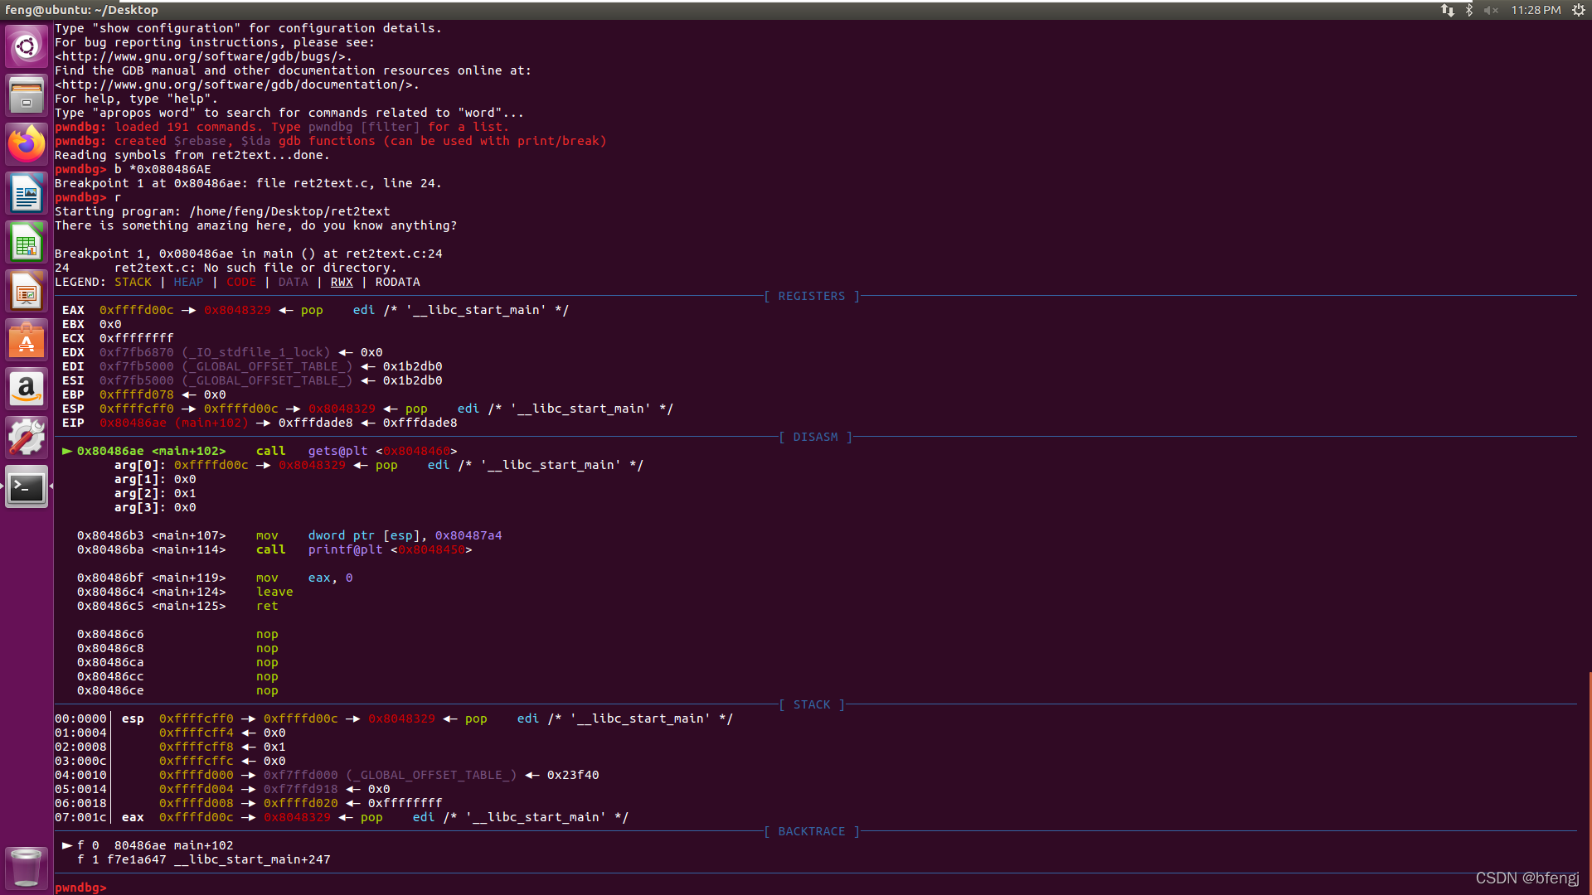Screen dimensions: 1592x895
Task: Click the 'Breakpoint 1 at 0x80486ae' line
Action: tap(248, 183)
